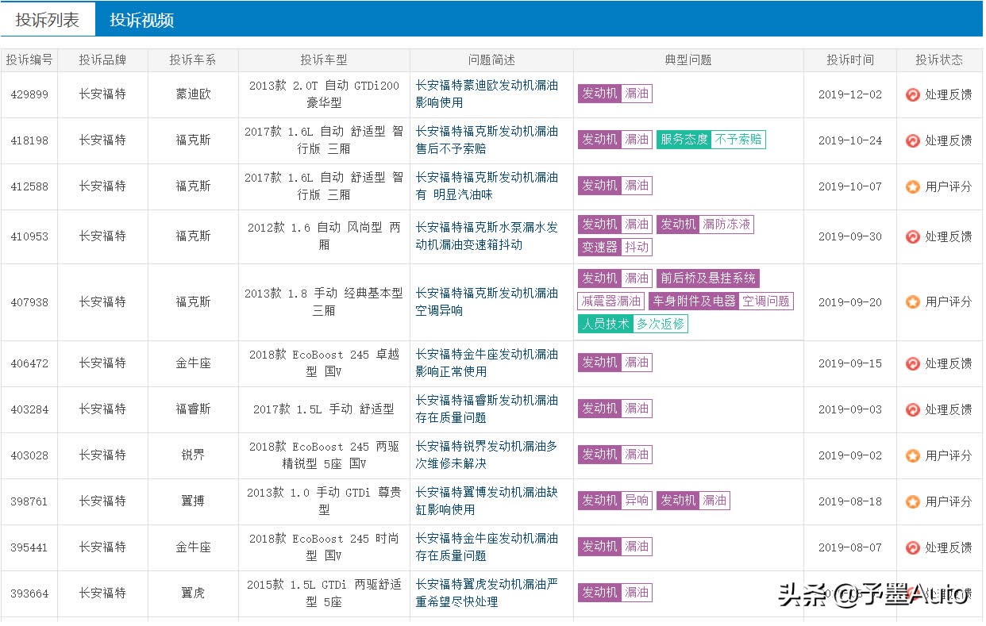Click the orange star icon for complaint 412588
The height and width of the screenshot is (626, 986).
pyautogui.click(x=913, y=186)
